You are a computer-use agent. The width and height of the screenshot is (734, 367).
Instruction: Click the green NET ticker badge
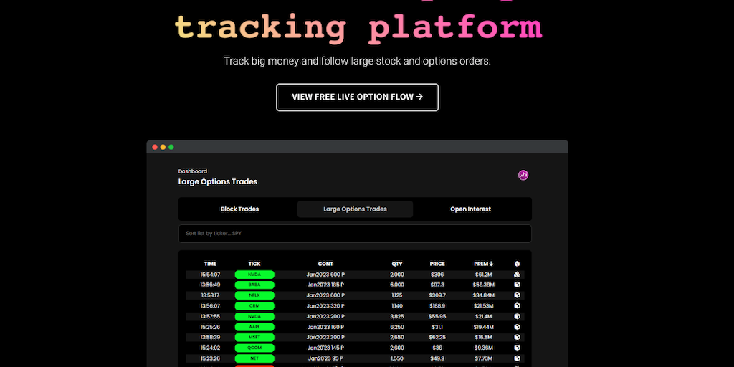pos(254,358)
